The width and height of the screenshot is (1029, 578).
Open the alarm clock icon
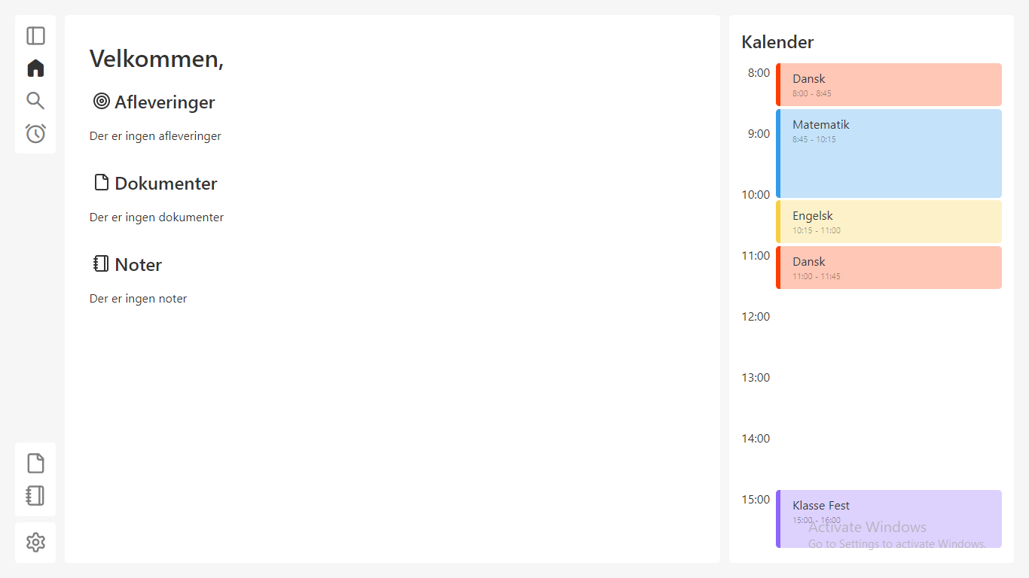(35, 133)
